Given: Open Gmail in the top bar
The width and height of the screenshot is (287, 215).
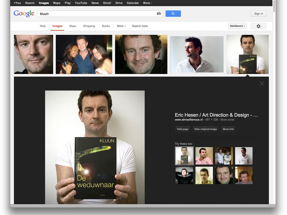Looking at the screenshot, I should pos(107,3).
